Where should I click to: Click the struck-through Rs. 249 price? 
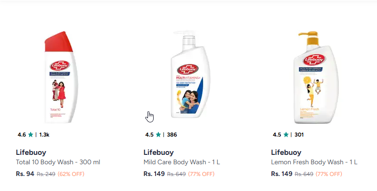click(x=46, y=174)
